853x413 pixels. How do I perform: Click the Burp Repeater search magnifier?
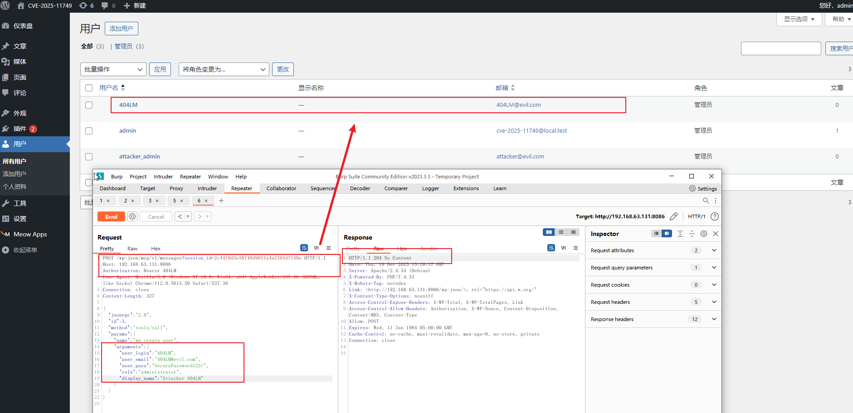706,201
